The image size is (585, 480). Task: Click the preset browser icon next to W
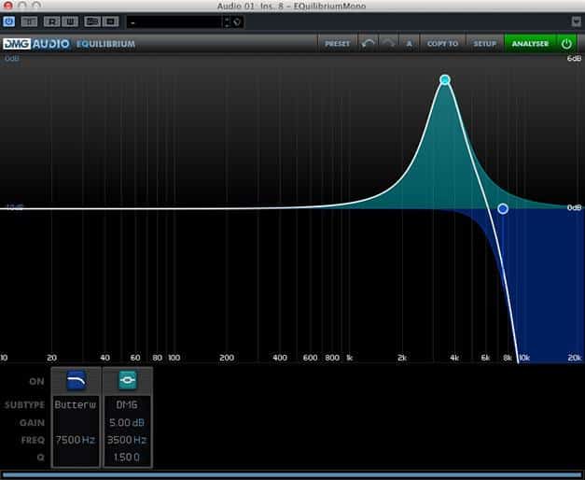click(92, 21)
